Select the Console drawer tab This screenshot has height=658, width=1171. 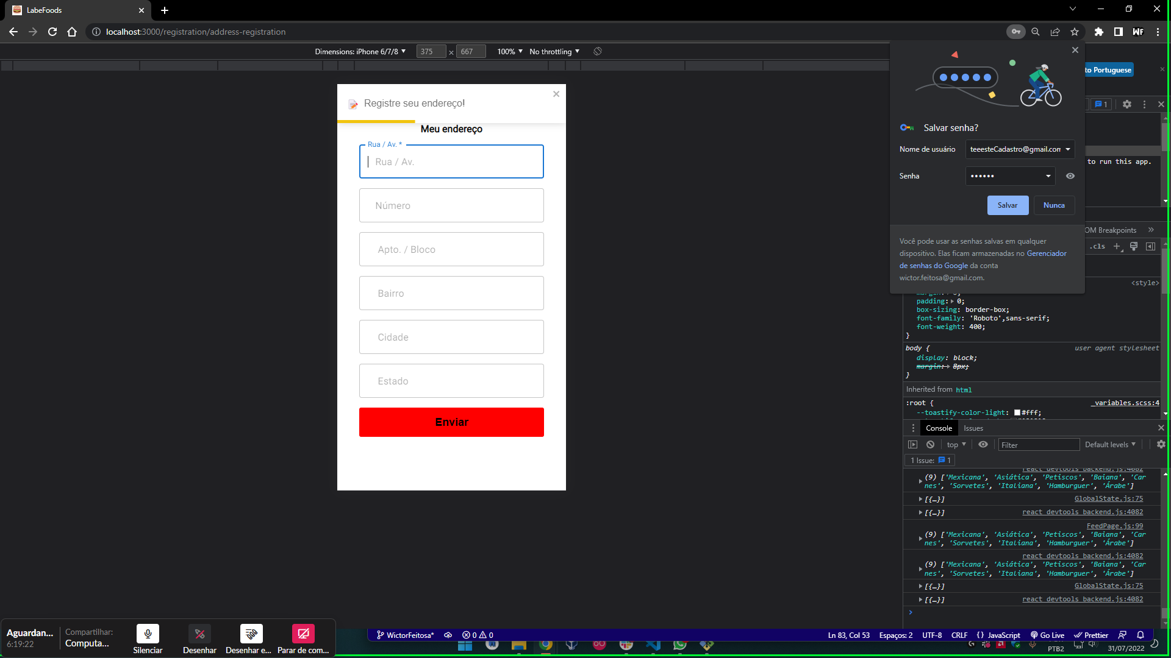pos(939,428)
